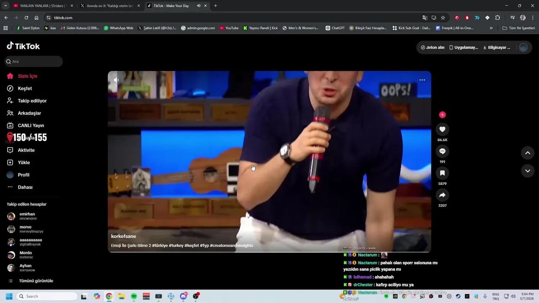Open Tüm Yer İşaretleri folder
The height and width of the screenshot is (303, 539).
coord(519,28)
